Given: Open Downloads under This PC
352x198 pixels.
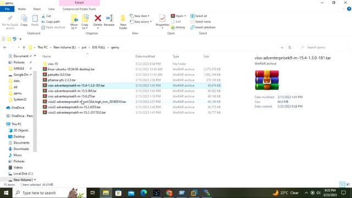Looking at the screenshot, I should point(21,149).
